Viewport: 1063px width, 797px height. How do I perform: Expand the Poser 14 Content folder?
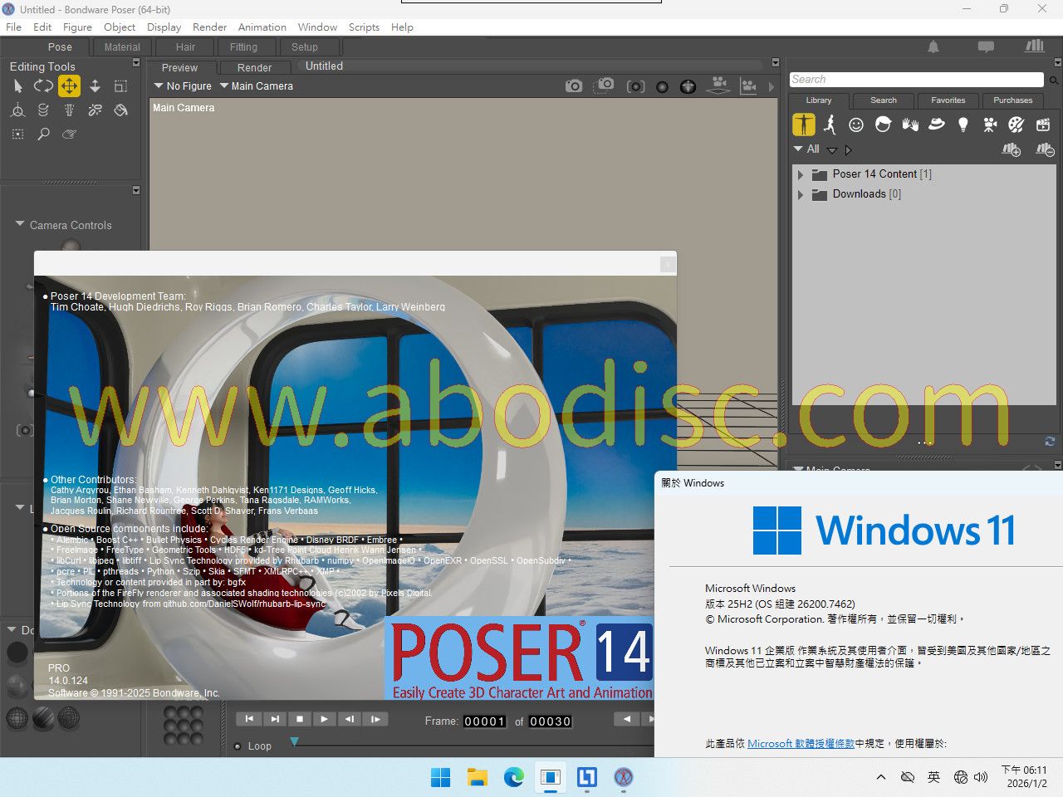[801, 174]
